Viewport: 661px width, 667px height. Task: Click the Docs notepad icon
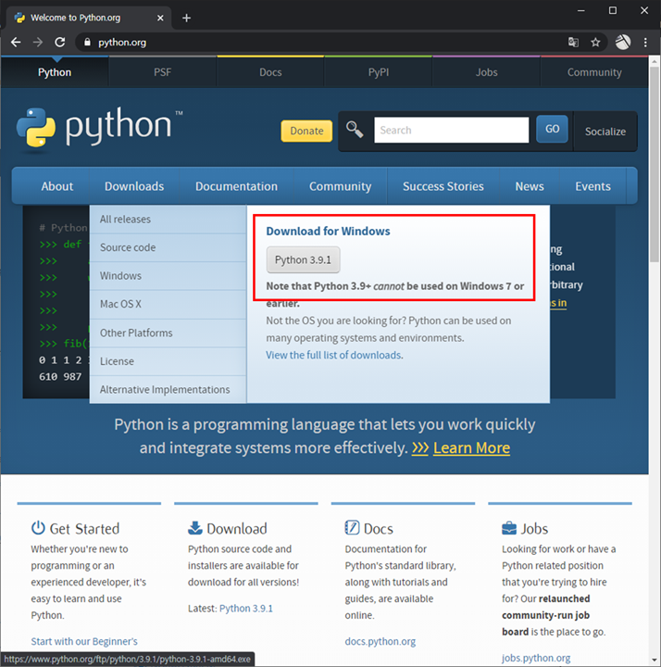pyautogui.click(x=352, y=528)
